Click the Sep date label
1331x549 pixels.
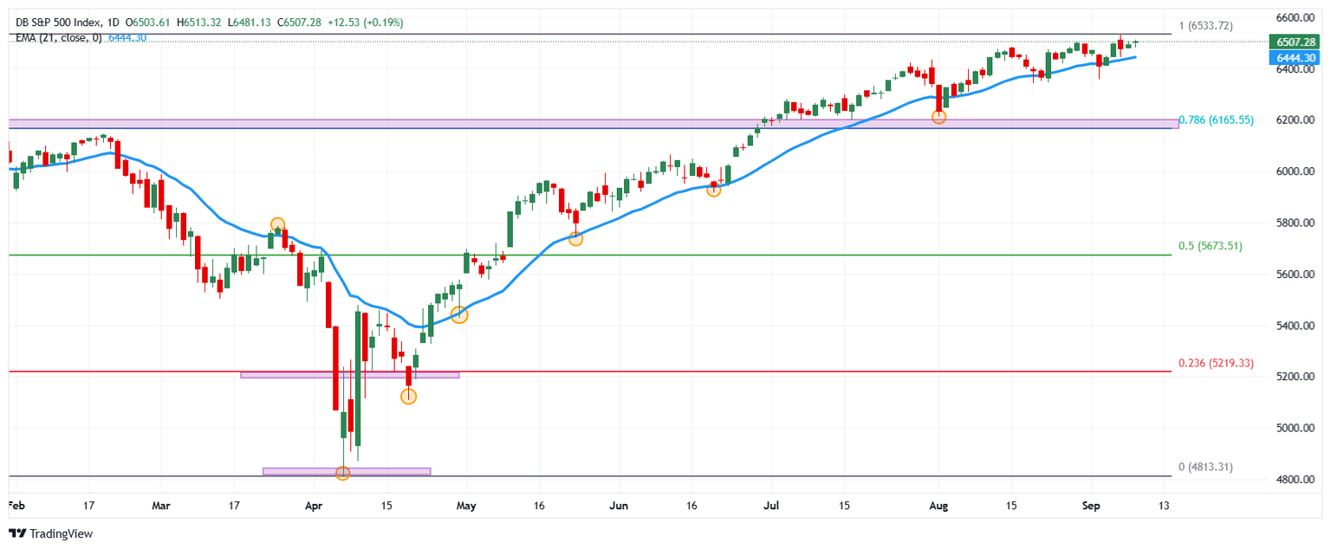(1090, 504)
